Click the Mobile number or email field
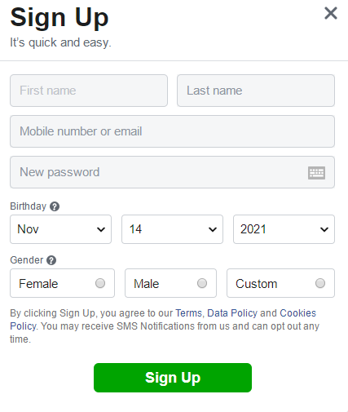This screenshot has width=348, height=412. (x=172, y=131)
